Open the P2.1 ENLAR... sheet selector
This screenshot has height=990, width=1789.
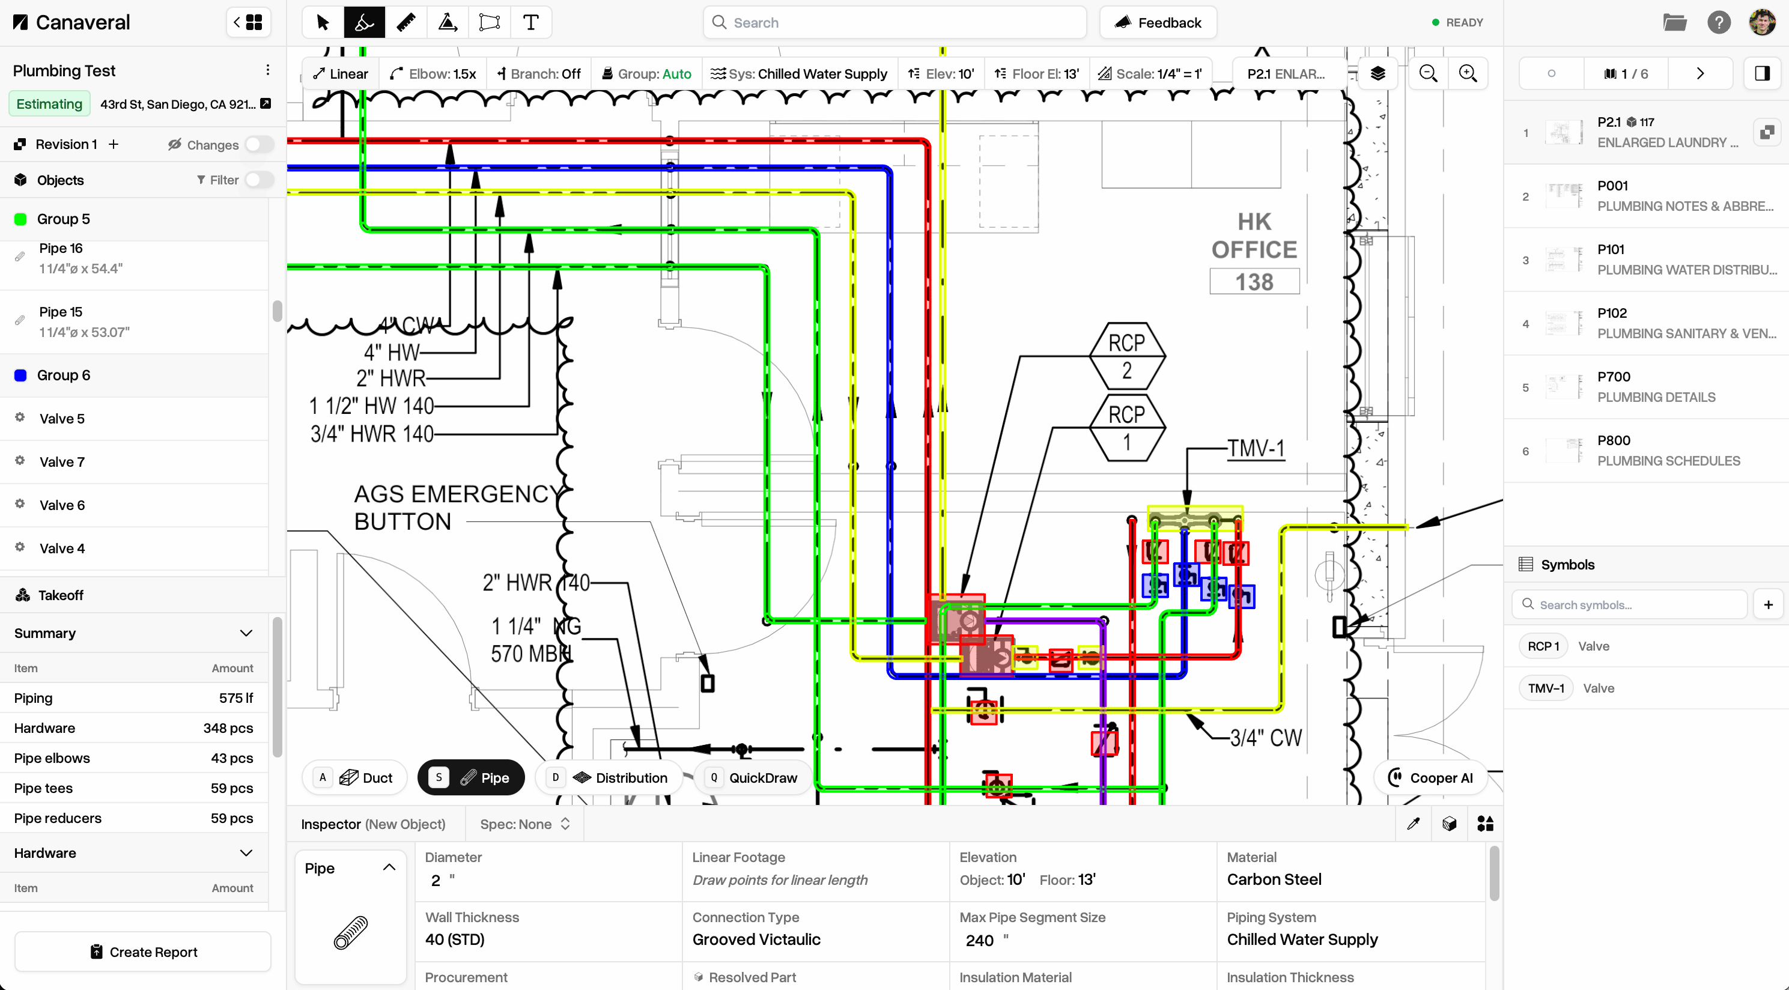tap(1286, 74)
